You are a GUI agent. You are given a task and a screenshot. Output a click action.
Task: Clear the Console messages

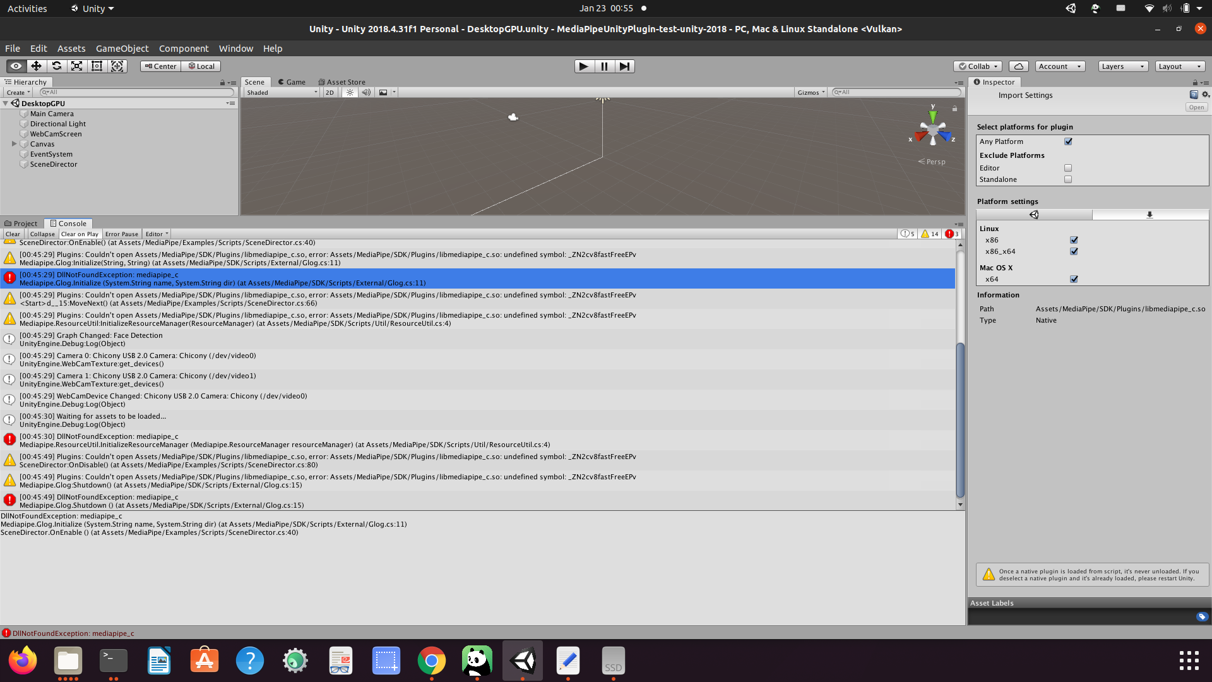tap(13, 234)
